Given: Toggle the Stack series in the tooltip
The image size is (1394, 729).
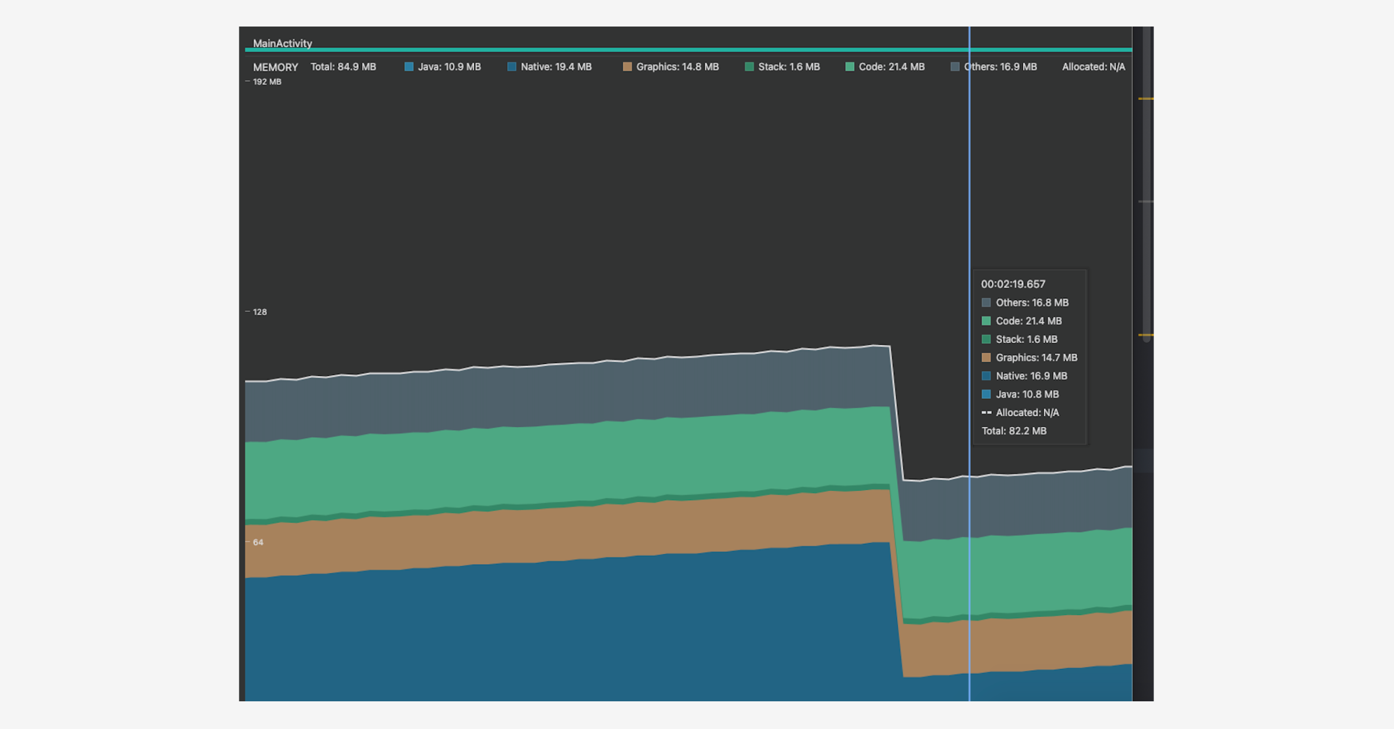Looking at the screenshot, I should coord(987,339).
